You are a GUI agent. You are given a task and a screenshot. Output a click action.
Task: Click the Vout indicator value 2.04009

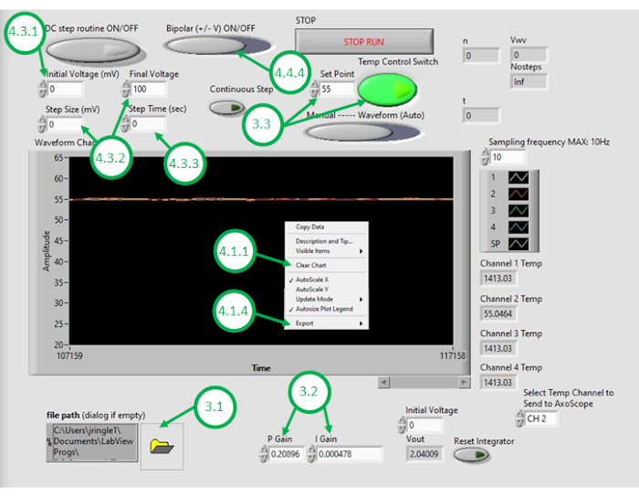coord(424,454)
